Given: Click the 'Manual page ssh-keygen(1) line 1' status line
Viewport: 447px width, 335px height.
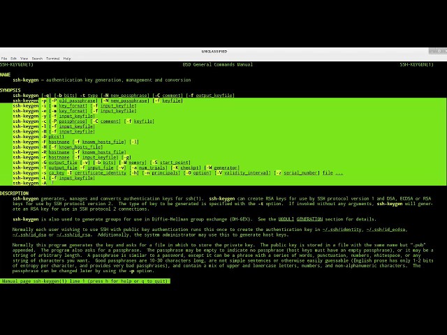Looking at the screenshot, I should coord(85,281).
